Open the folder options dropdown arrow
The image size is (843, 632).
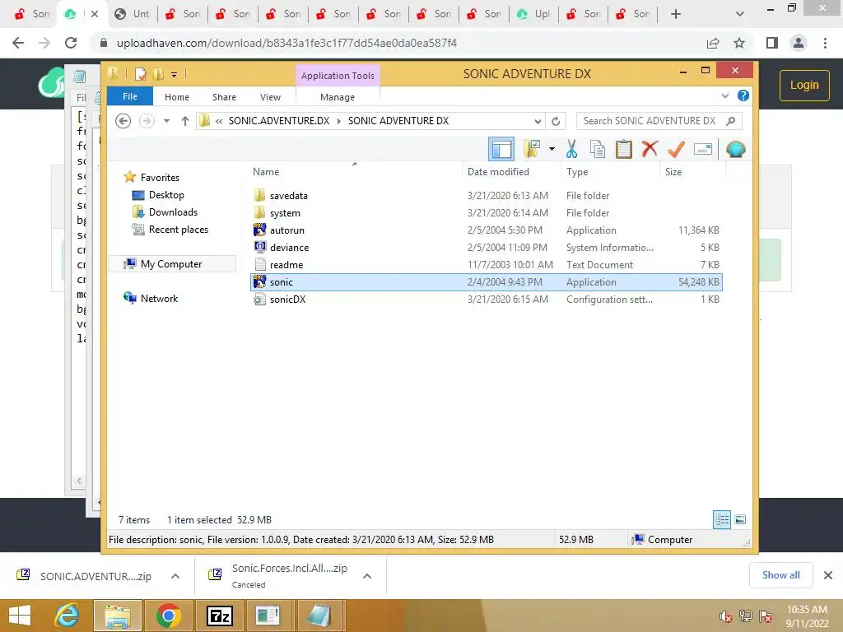552,149
